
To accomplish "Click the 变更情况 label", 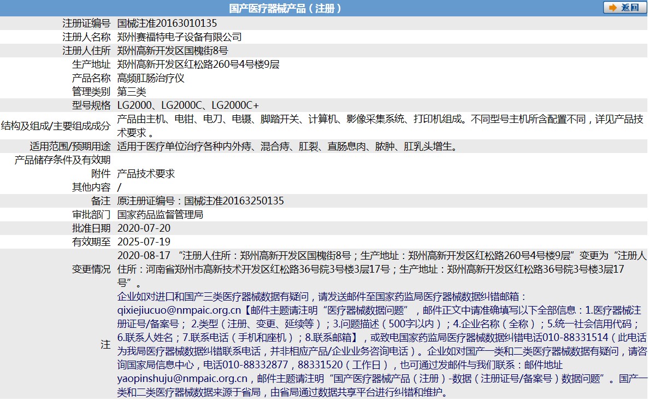I will (x=91, y=269).
